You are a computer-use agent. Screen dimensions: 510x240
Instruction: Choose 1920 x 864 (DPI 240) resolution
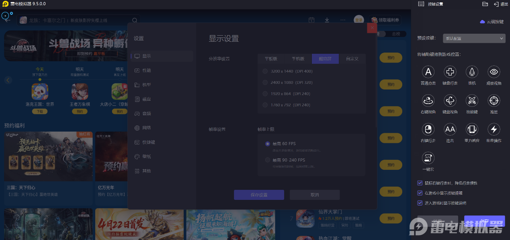[x=265, y=94]
